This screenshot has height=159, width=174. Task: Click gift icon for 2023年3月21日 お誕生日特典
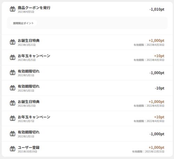[13, 42]
